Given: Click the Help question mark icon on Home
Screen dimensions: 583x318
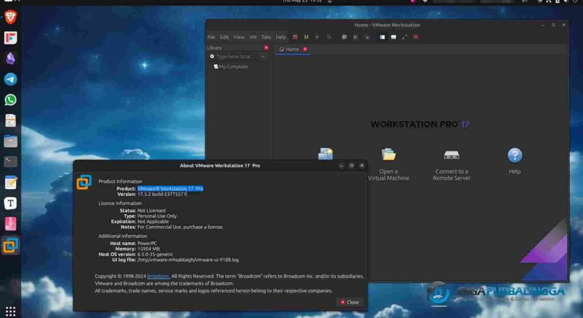Looking at the screenshot, I should click(515, 155).
